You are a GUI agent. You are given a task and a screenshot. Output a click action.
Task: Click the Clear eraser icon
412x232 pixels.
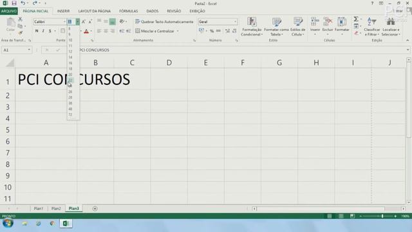click(356, 33)
